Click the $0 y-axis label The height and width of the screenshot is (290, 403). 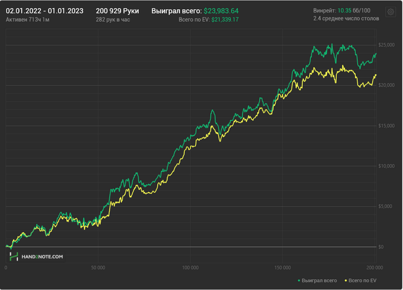tap(381, 247)
